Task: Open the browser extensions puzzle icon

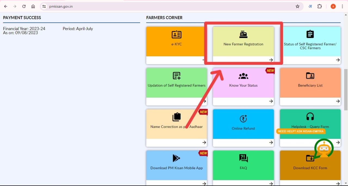Action: click(320, 6)
